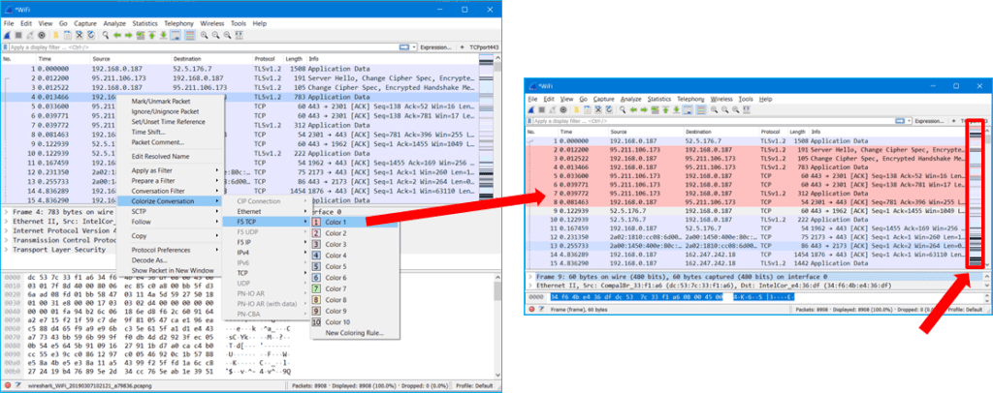Stop capturing packets in left Wireshark window

(18, 36)
